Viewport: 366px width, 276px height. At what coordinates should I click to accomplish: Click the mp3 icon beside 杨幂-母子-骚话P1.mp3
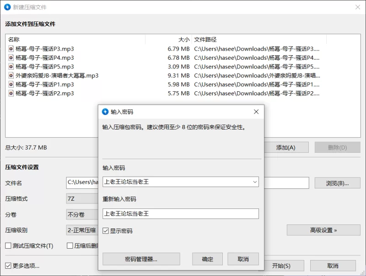11,84
